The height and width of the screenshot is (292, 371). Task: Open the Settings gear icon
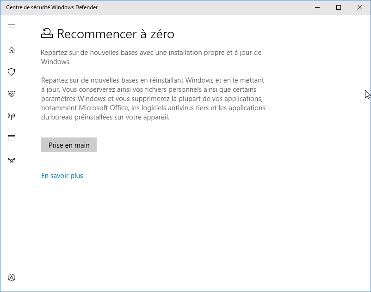(x=12, y=278)
